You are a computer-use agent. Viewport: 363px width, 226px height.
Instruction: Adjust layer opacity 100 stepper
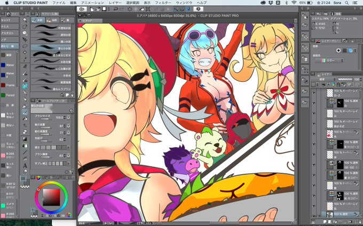point(361,79)
